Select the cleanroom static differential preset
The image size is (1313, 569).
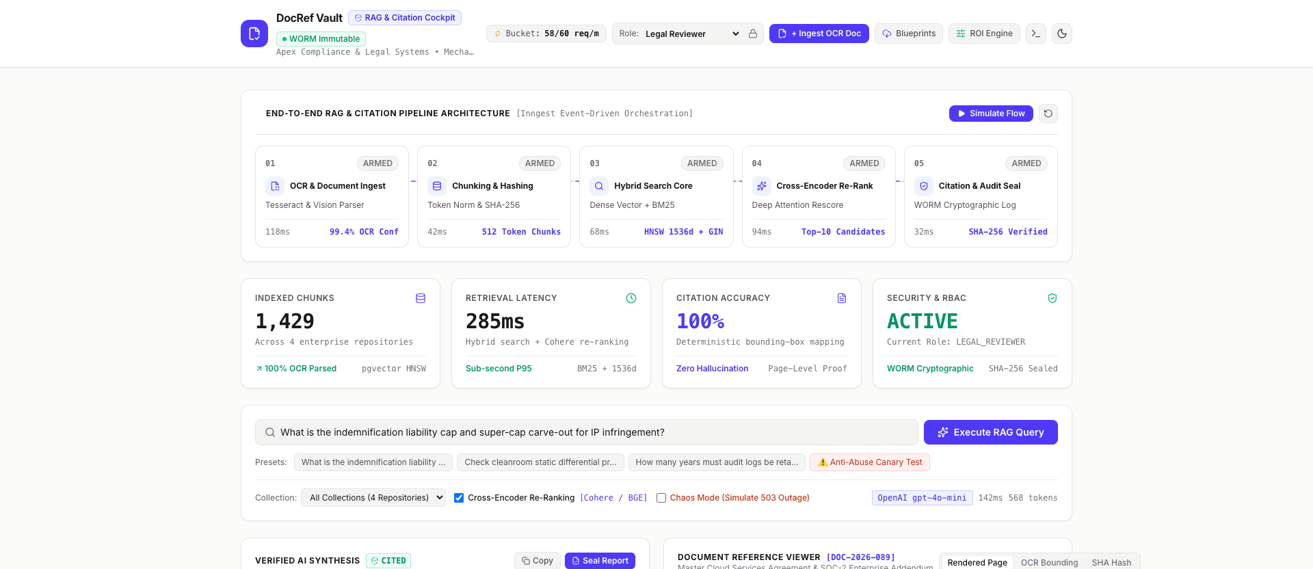(x=540, y=462)
